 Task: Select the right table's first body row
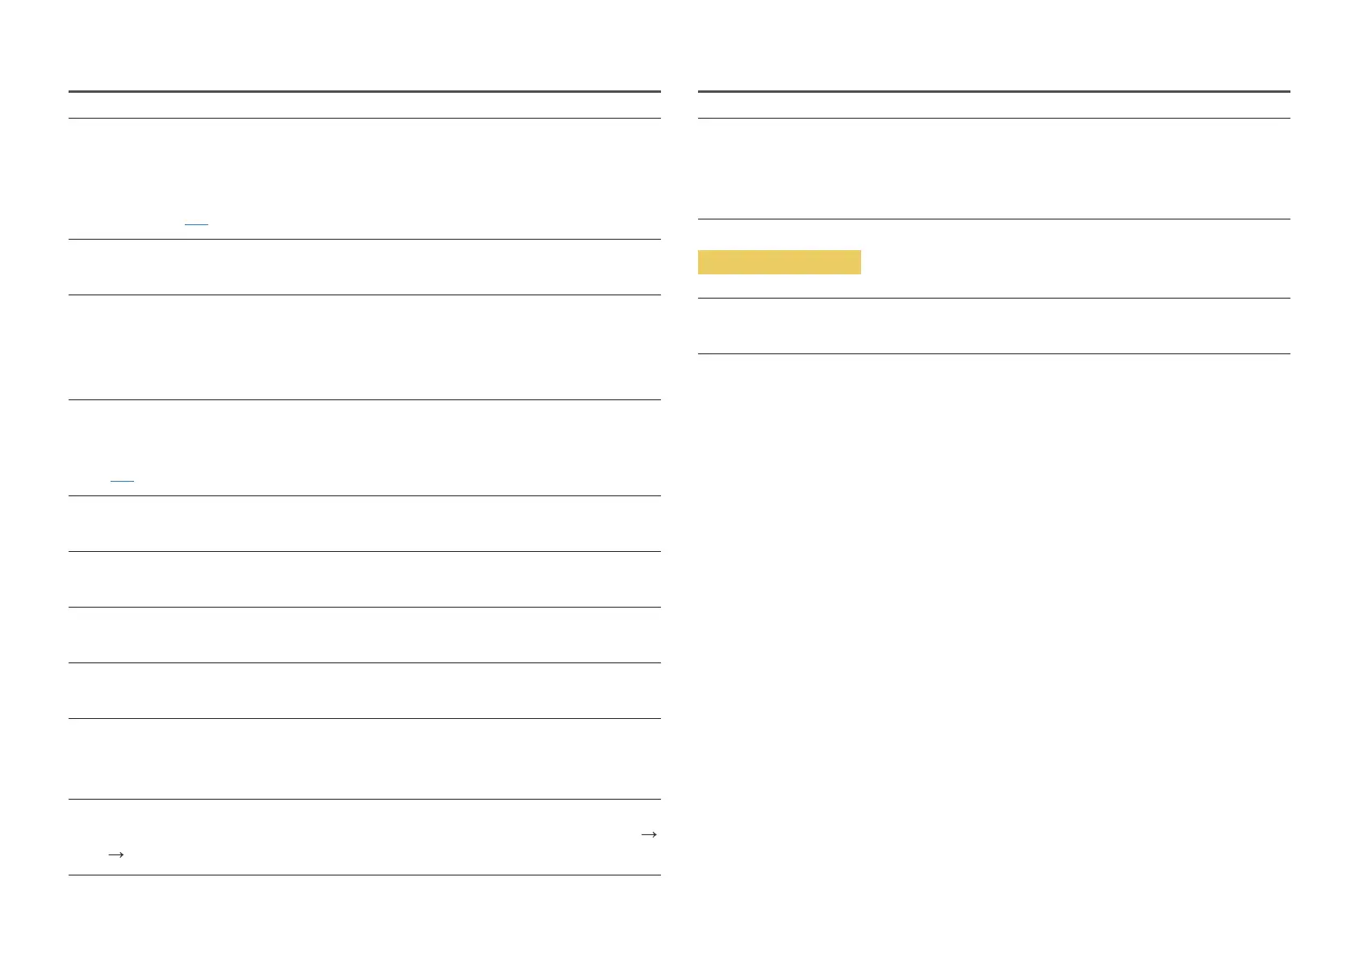(993, 169)
